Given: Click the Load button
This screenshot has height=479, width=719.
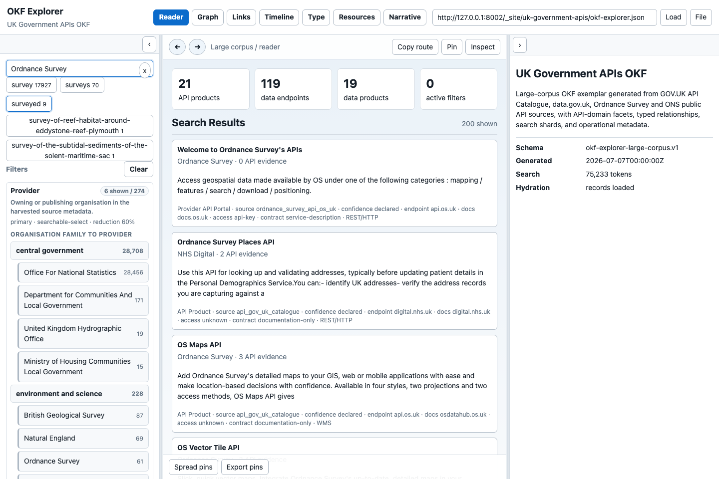Looking at the screenshot, I should (673, 17).
